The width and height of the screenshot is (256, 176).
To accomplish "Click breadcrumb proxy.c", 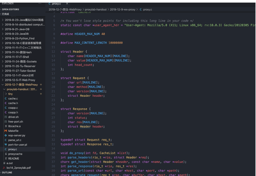I will point(148,10).
